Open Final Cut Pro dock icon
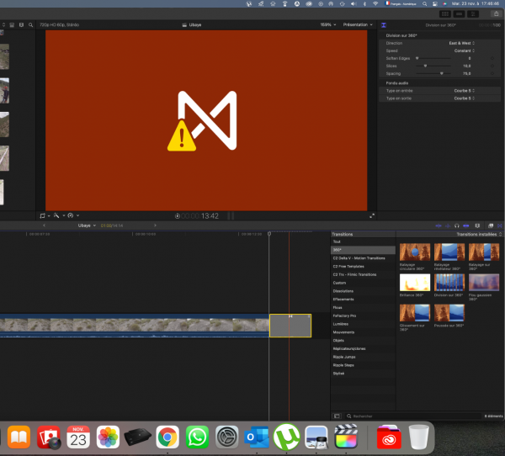505x456 pixels. 346,436
